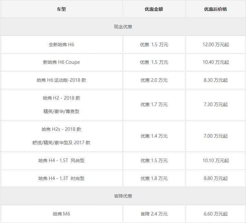Click the 哈弗 H2s - 2018 款 text
The width and height of the screenshot is (246, 223).
tap(62, 129)
